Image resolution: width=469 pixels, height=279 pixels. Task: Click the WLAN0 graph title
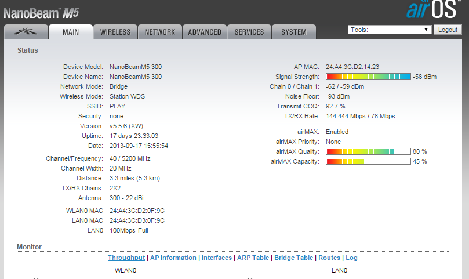tap(125, 270)
